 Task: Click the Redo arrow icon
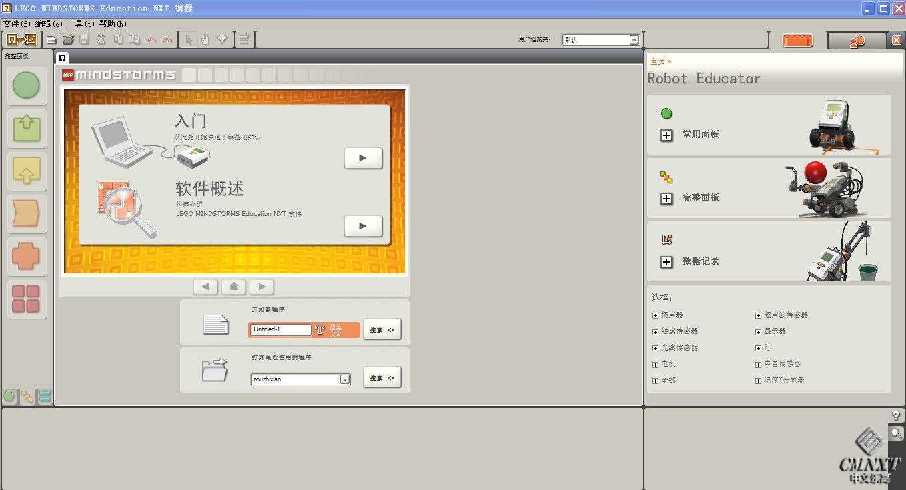click(x=167, y=40)
